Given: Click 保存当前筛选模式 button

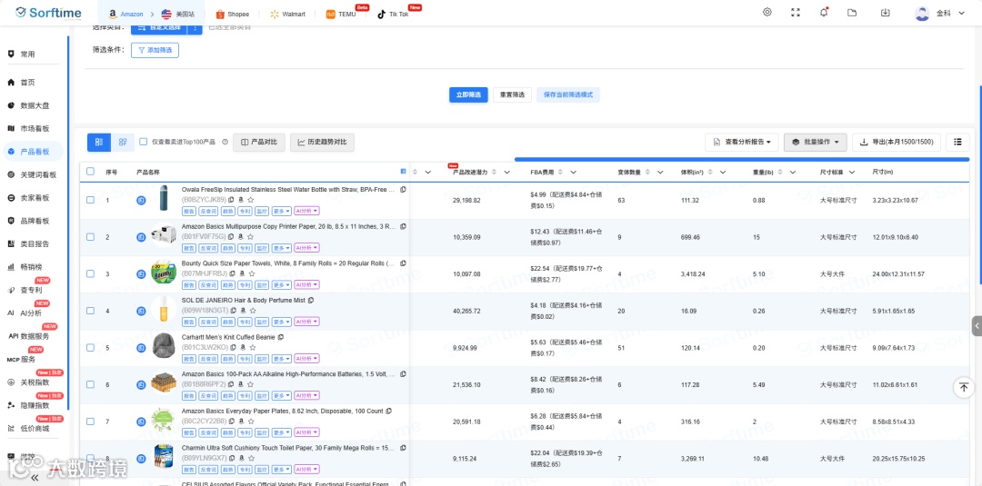Looking at the screenshot, I should (x=568, y=94).
